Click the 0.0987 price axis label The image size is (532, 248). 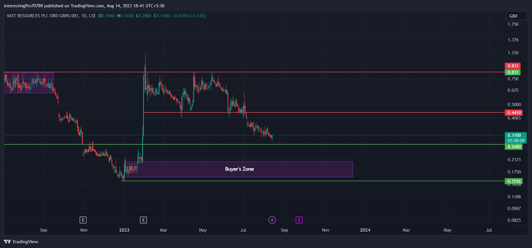click(x=514, y=208)
